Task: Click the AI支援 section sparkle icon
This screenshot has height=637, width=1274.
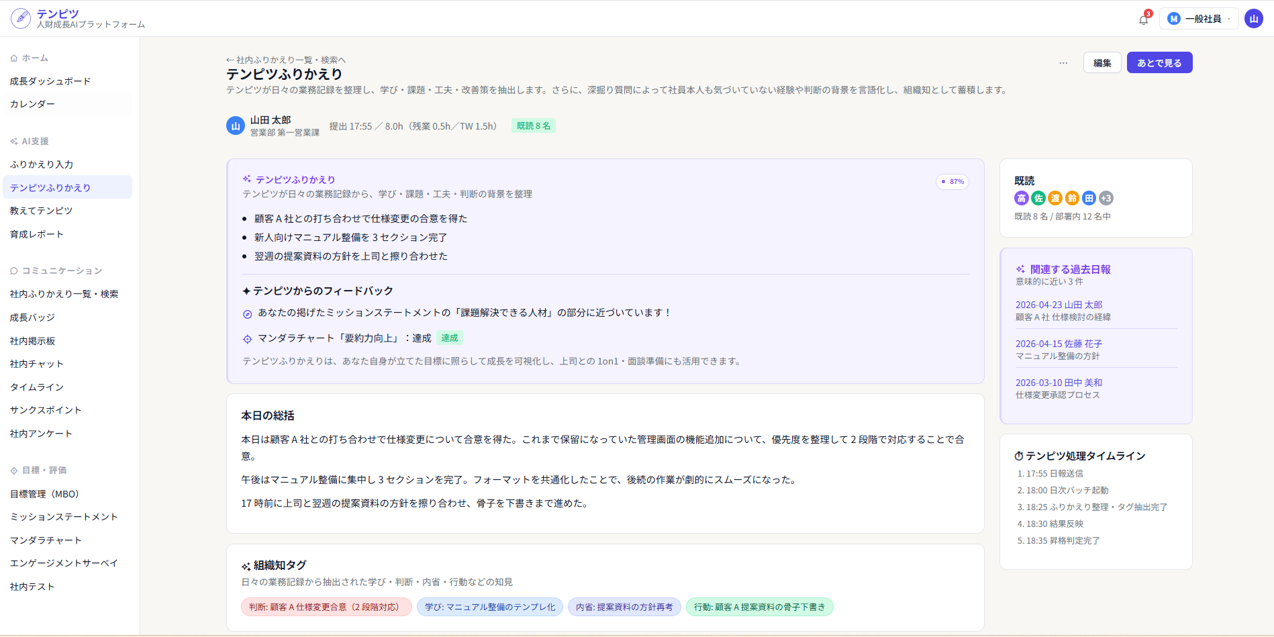Action: click(x=14, y=142)
